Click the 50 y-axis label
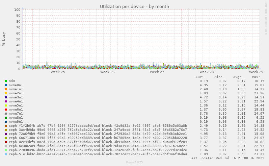The height and width of the screenshot is (166, 269). point(18,39)
